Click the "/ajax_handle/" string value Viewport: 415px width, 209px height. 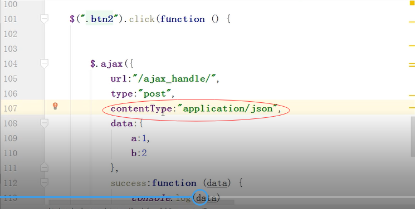pyautogui.click(x=174, y=79)
